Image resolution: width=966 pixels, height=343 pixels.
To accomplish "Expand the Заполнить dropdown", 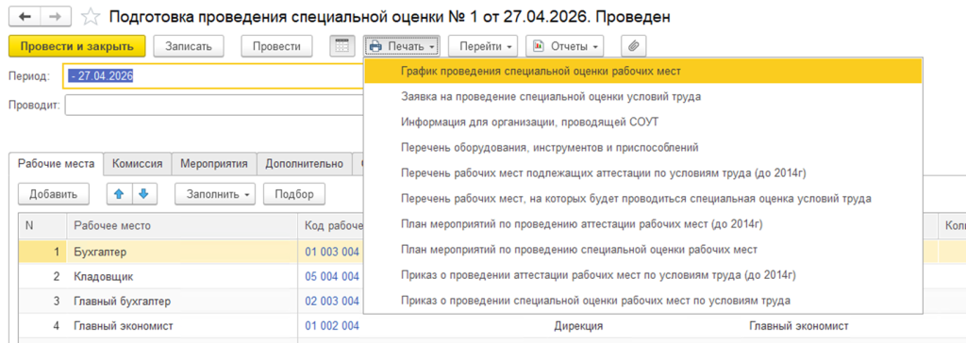I will (215, 194).
